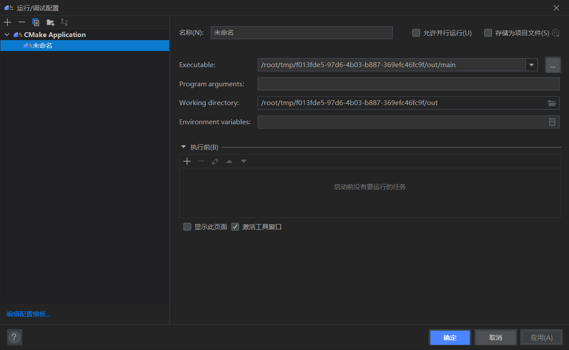Collapse the CMake Application tree node
569x350 pixels.
pyautogui.click(x=7, y=34)
